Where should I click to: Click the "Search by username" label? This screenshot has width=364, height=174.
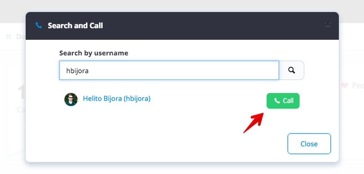pyautogui.click(x=94, y=53)
